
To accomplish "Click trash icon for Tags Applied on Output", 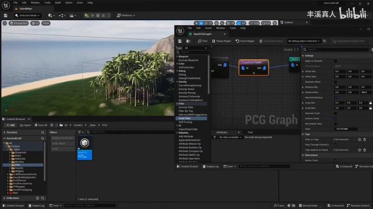I will pyautogui.click(x=365, y=150).
